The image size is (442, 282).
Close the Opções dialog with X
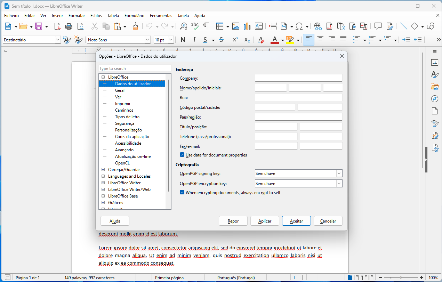(342, 56)
